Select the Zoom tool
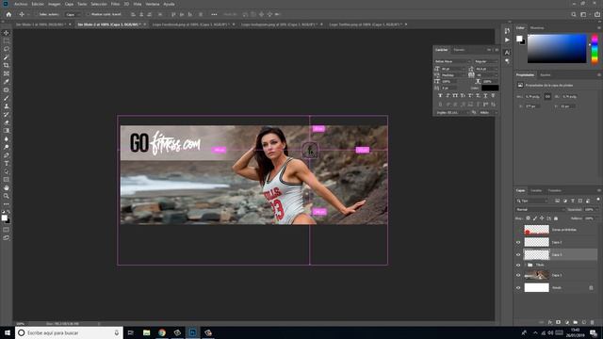603x339 pixels. (x=7, y=196)
